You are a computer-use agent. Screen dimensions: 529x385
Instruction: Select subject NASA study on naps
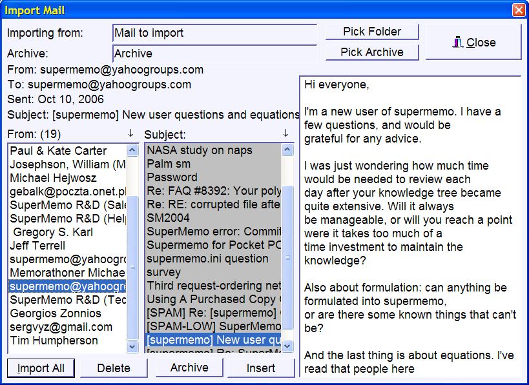click(x=195, y=151)
